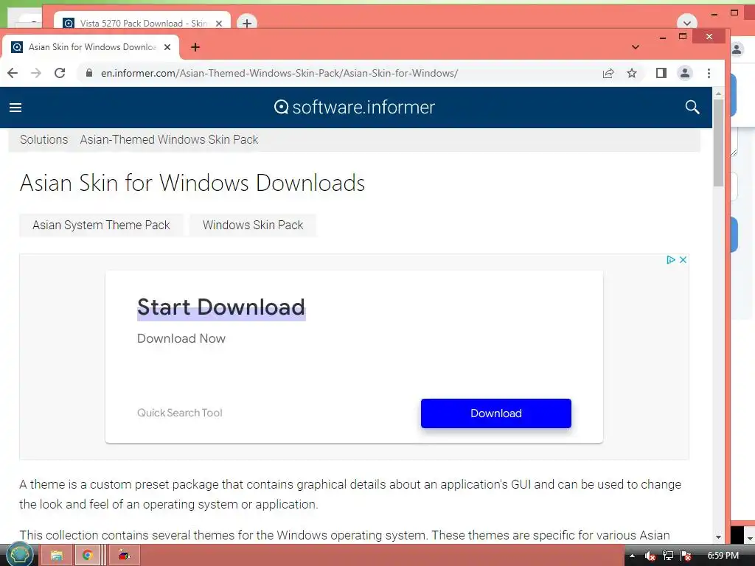Add new tab in background window
This screenshot has height=566, width=755.
247,23
